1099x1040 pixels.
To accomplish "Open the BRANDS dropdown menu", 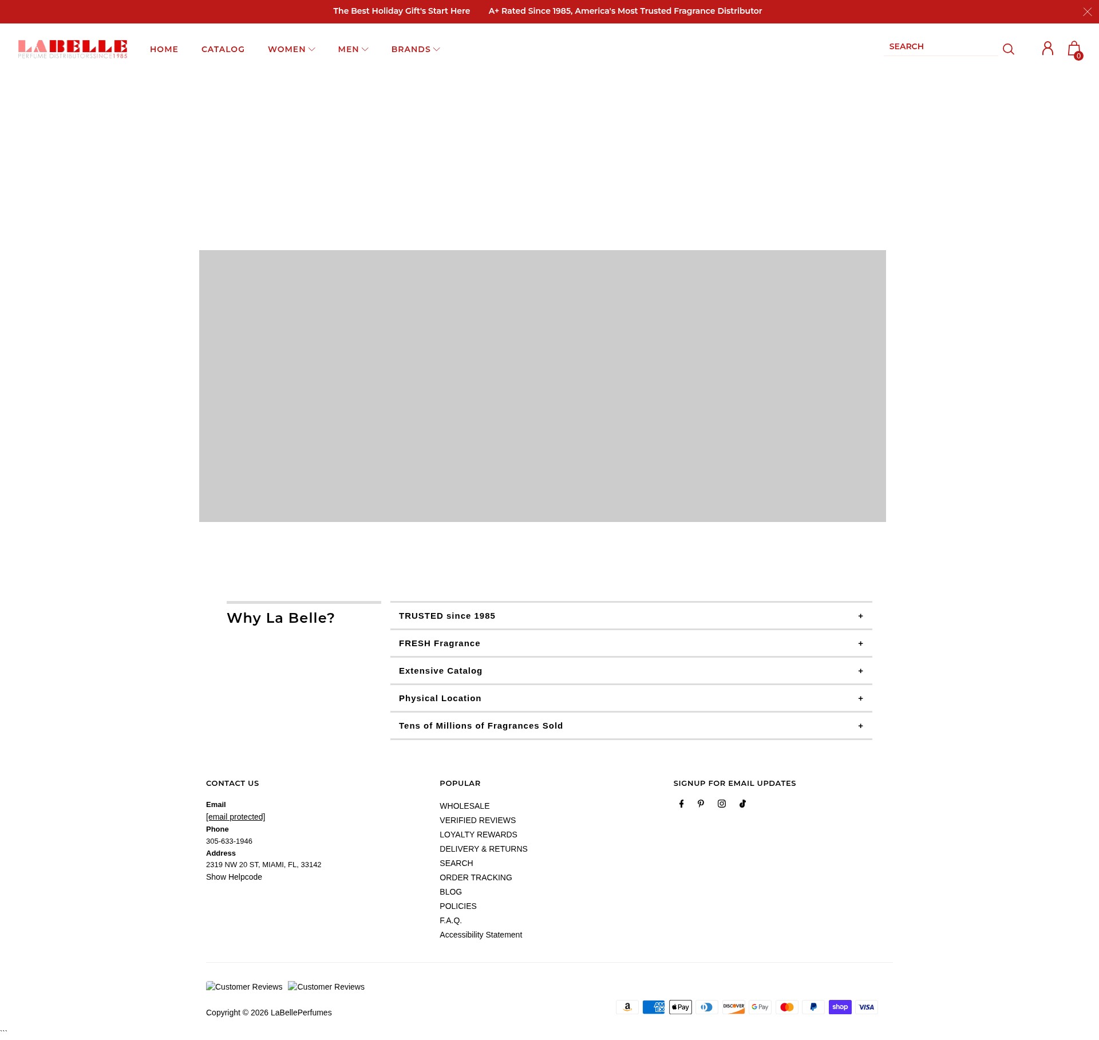I will point(416,49).
